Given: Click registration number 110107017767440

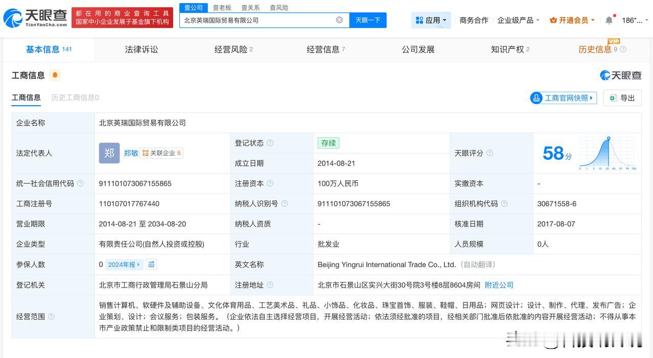Looking at the screenshot, I should 129,204.
